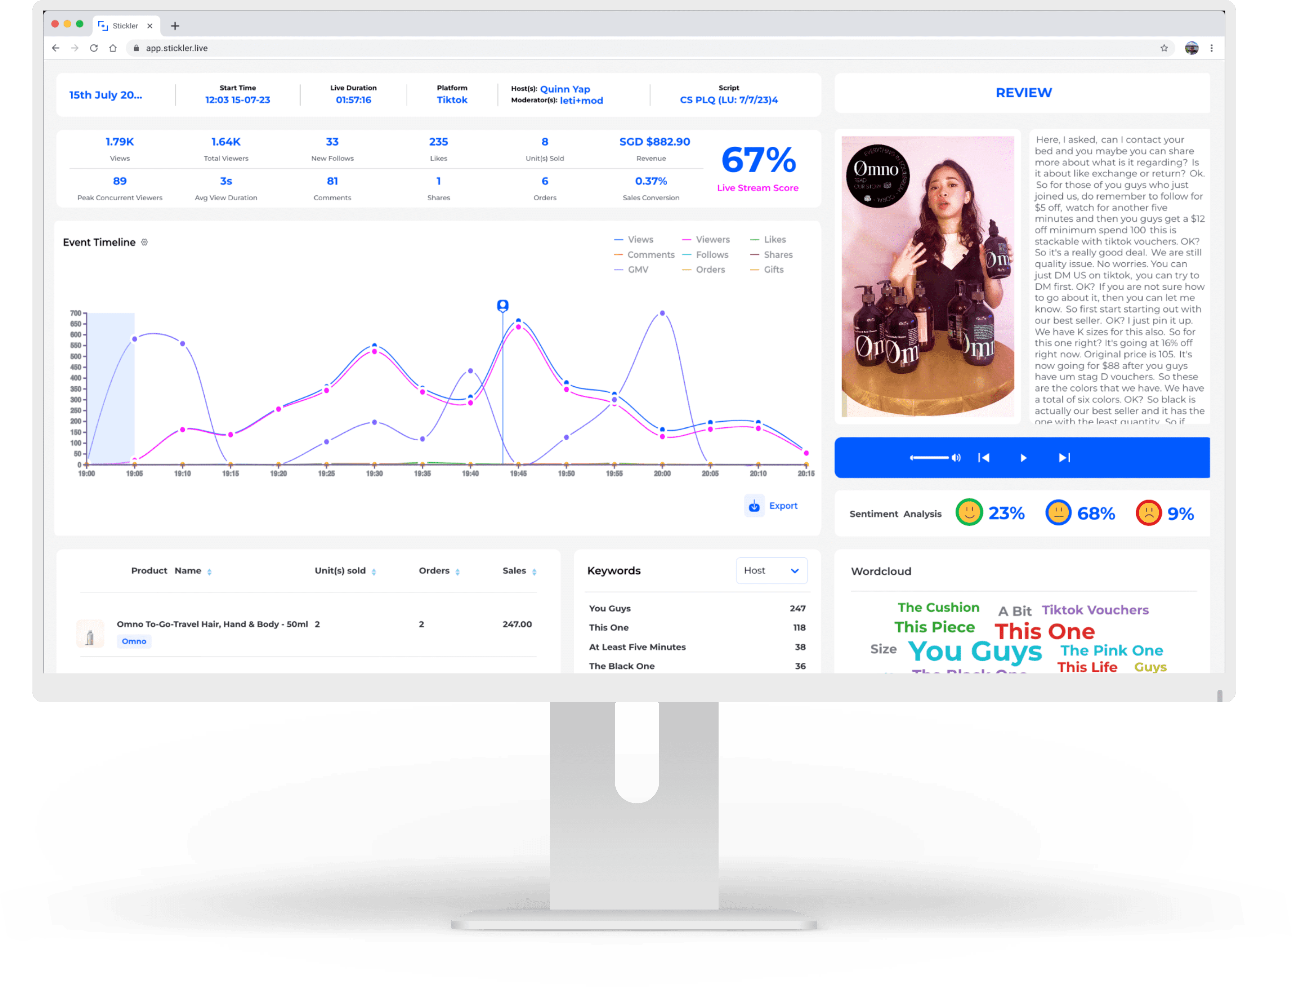1292x987 pixels.
Task: Bookmark page with star icon
Action: pyautogui.click(x=1164, y=48)
